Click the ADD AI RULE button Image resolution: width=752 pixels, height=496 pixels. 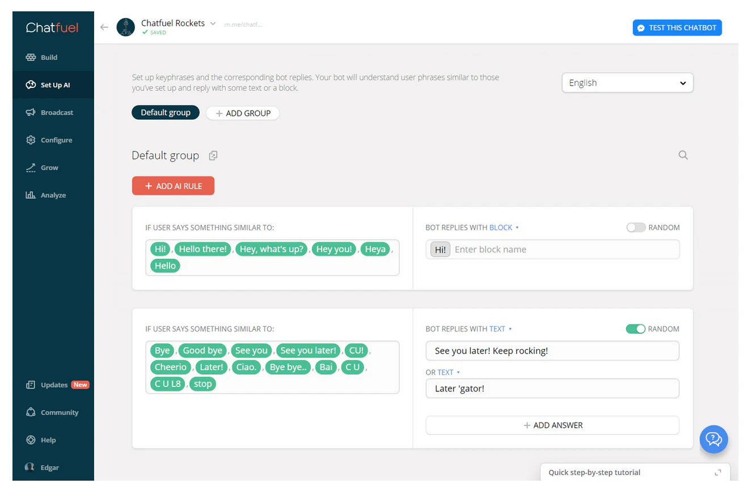pyautogui.click(x=173, y=186)
